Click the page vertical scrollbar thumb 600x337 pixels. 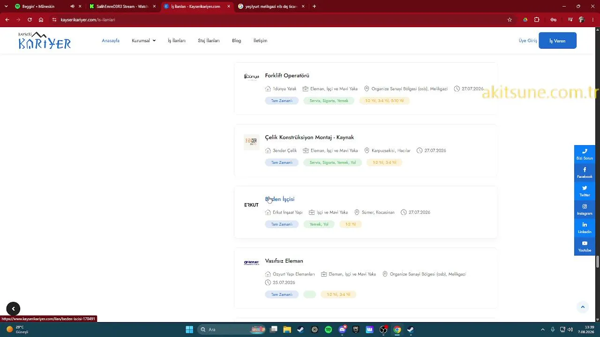(x=598, y=262)
